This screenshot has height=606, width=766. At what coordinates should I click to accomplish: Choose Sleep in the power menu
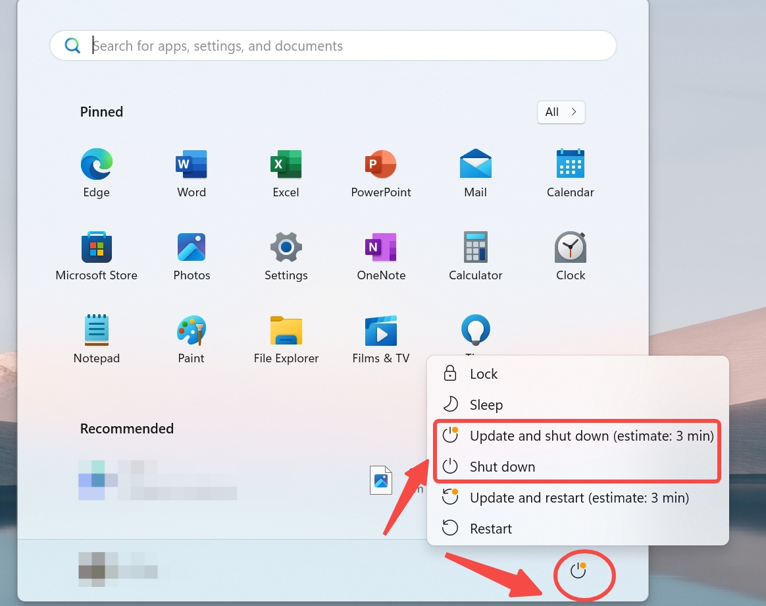(578, 404)
